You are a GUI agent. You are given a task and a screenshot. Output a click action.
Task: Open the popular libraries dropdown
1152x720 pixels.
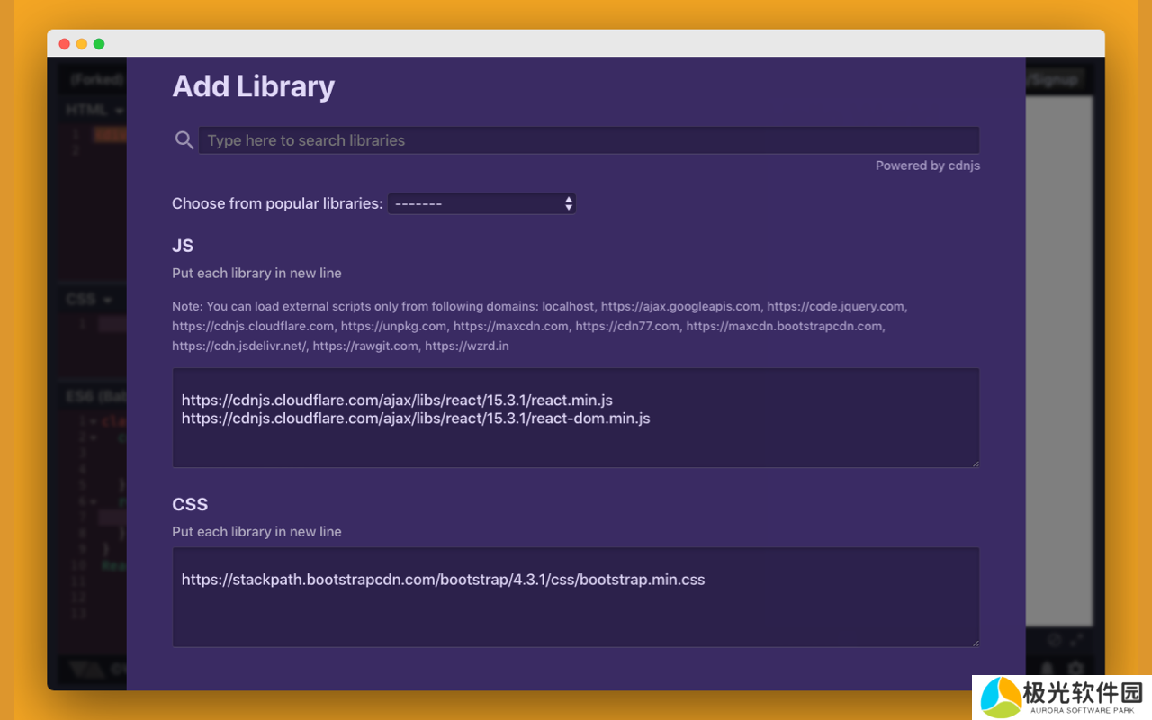pyautogui.click(x=481, y=203)
